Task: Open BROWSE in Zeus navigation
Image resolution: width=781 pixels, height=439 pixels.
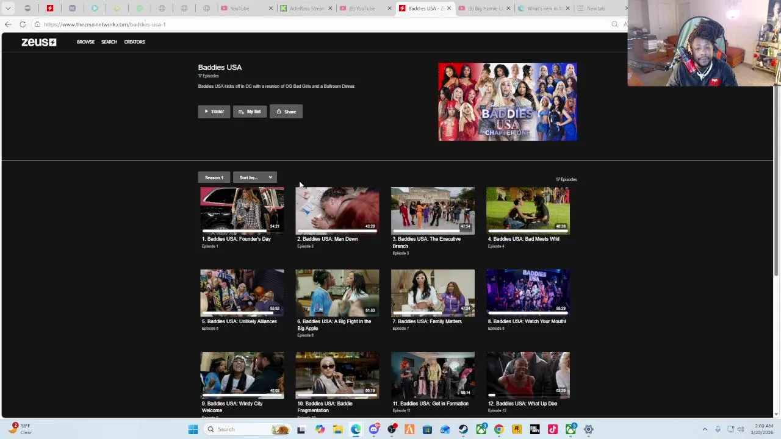Action: coord(85,42)
